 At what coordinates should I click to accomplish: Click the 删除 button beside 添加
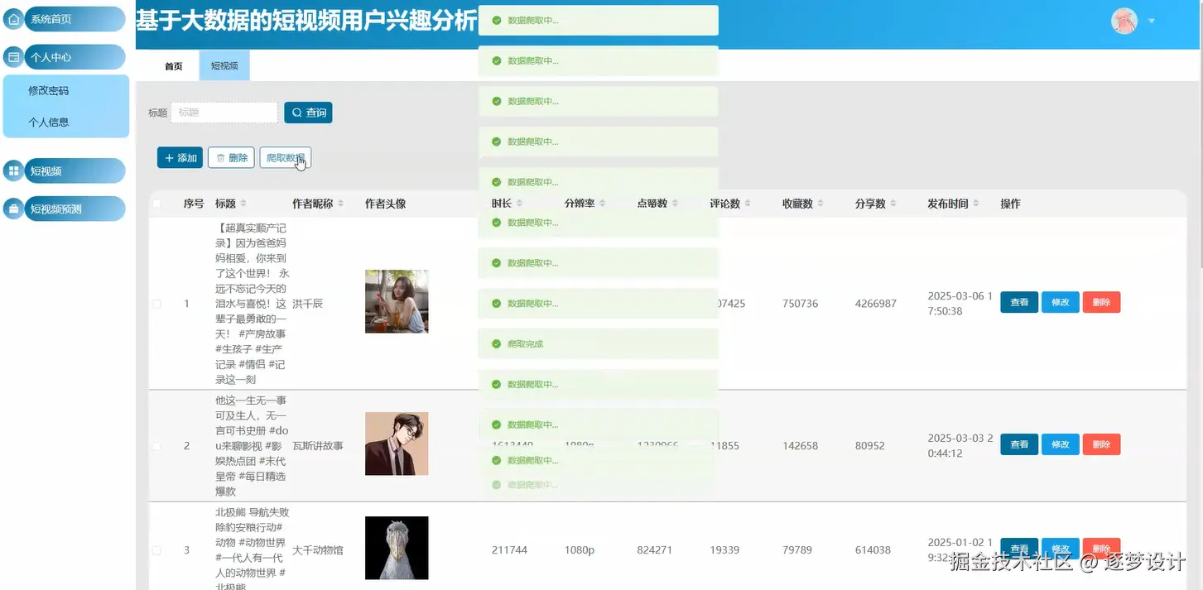tap(231, 157)
